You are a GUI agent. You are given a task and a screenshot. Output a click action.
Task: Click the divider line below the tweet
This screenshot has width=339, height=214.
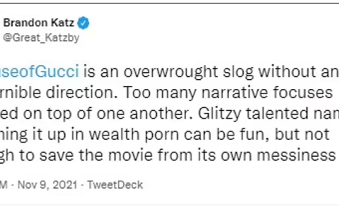click(169, 204)
